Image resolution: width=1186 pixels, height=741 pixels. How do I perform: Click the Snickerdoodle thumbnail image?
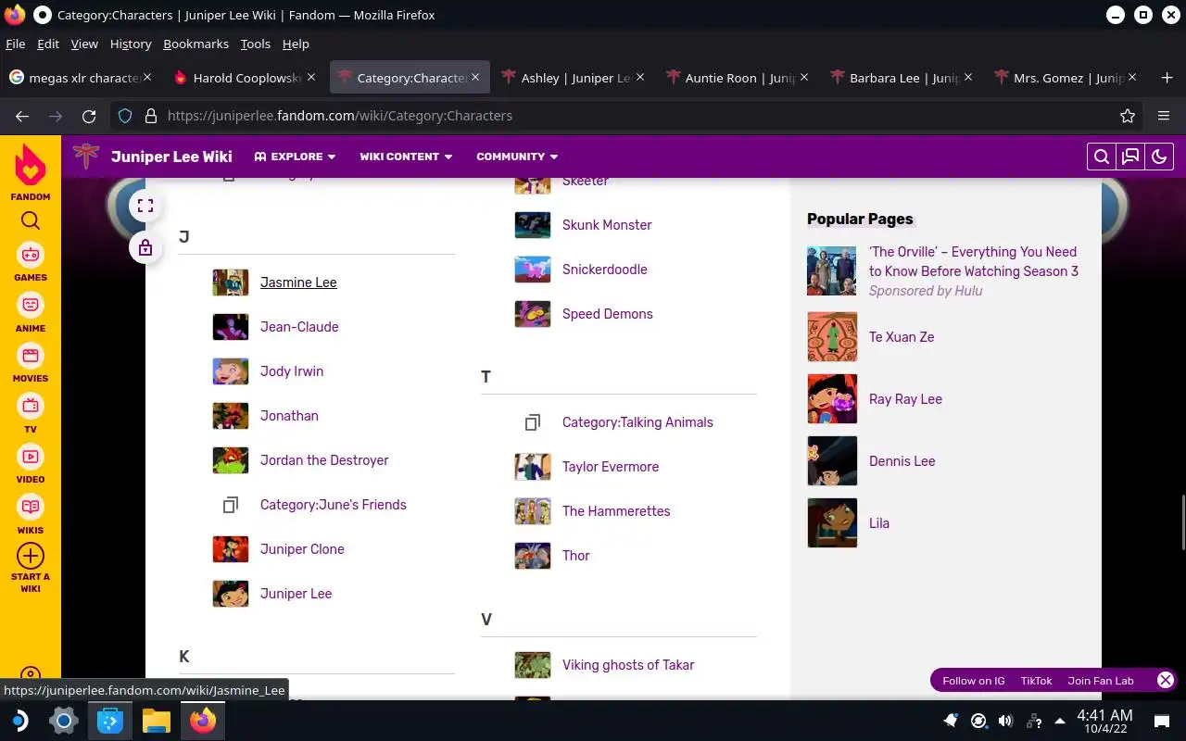pyautogui.click(x=533, y=270)
